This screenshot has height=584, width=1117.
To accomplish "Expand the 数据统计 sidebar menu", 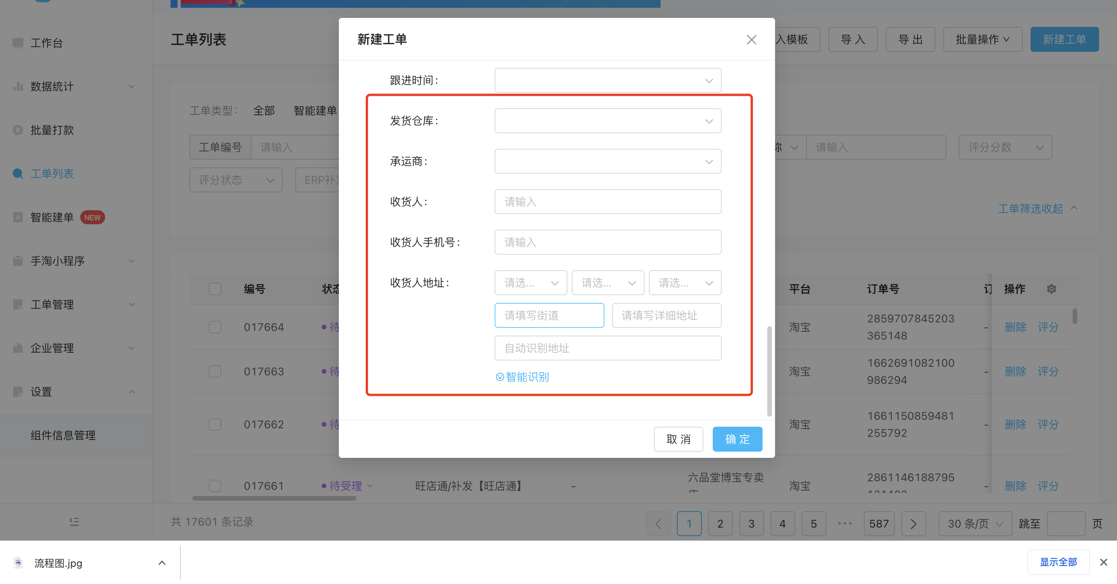I will pos(131,86).
